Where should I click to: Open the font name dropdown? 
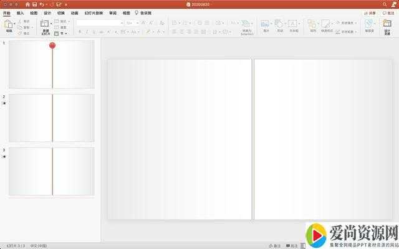(100, 23)
